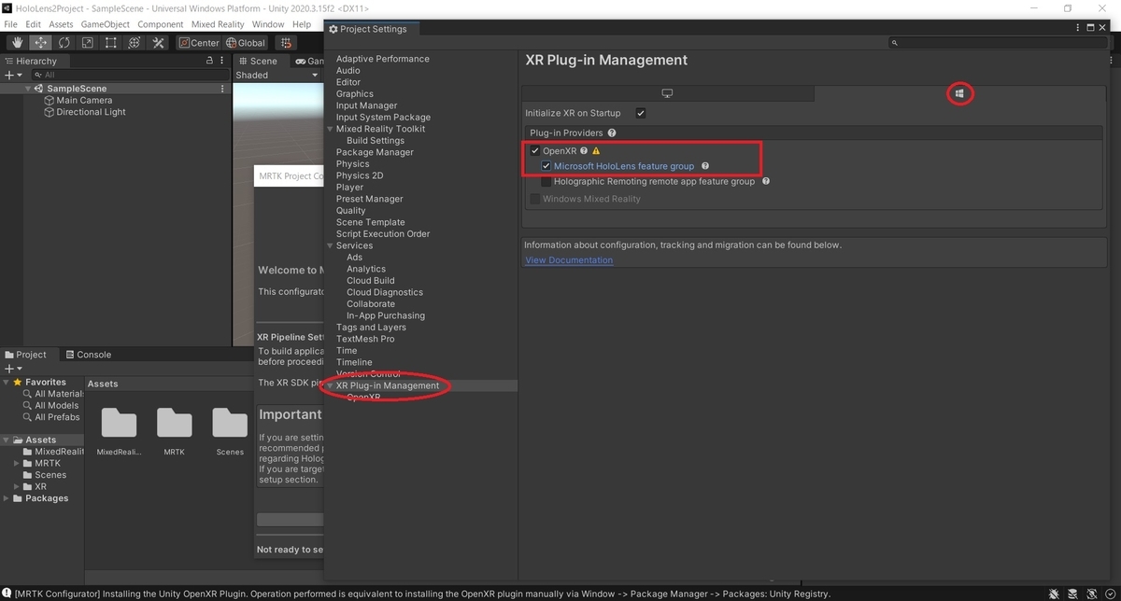Screen dimensions: 1121x601
Task: Select the Hand tool in Unity toolbar
Action: pos(17,42)
